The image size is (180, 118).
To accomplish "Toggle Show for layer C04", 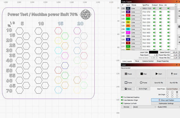I will tap(161, 22).
